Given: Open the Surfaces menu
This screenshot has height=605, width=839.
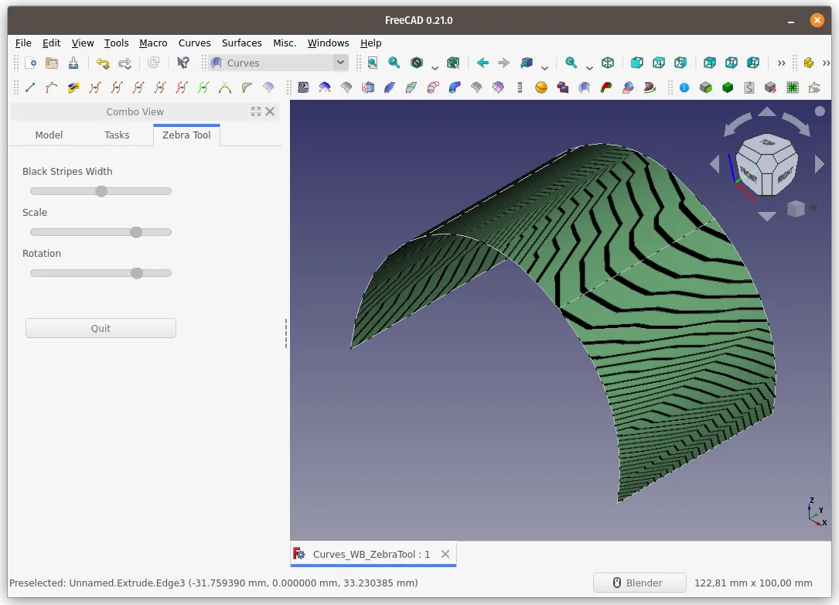Looking at the screenshot, I should (x=242, y=43).
